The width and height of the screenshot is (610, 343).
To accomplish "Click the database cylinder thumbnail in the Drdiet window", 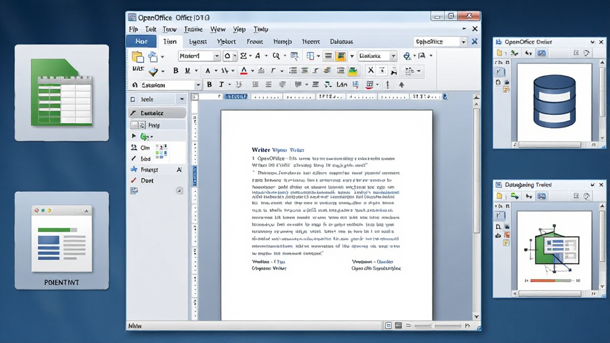I will pyautogui.click(x=555, y=102).
